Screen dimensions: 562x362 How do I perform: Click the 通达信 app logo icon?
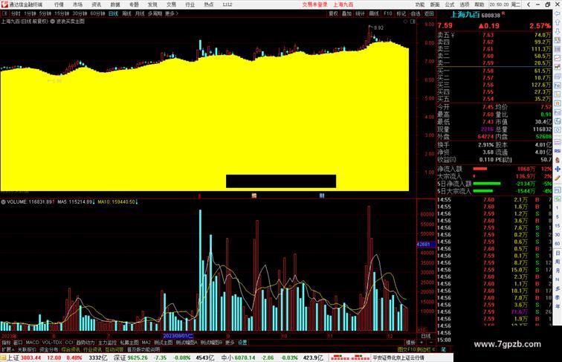(4, 4)
